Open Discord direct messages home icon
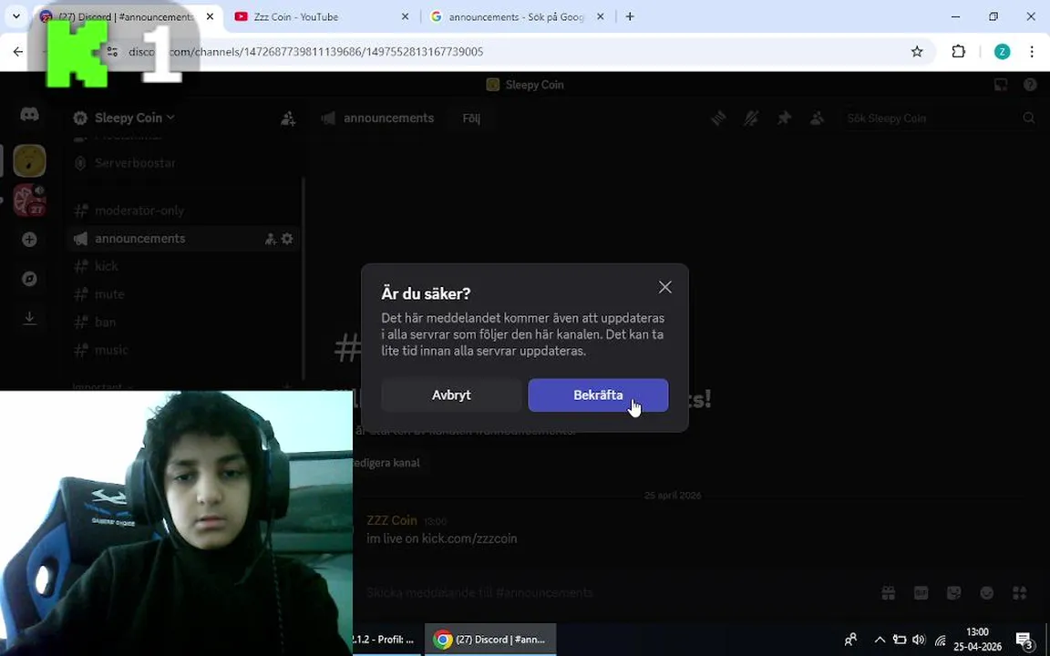 click(x=29, y=115)
